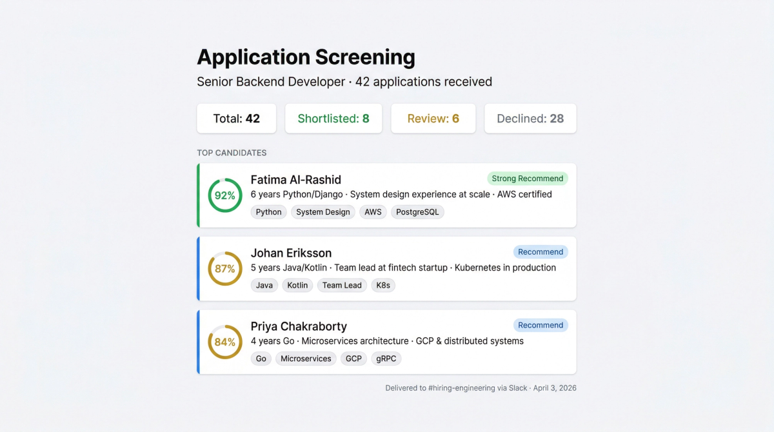Click Fatima's 92% score ring
Image resolution: width=774 pixels, height=432 pixels.
click(x=224, y=195)
